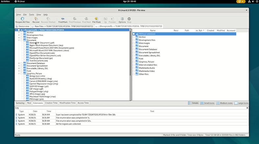Check the Multimedia Audio checkbox in right pane
This screenshot has width=259, height=144.
[134, 68]
